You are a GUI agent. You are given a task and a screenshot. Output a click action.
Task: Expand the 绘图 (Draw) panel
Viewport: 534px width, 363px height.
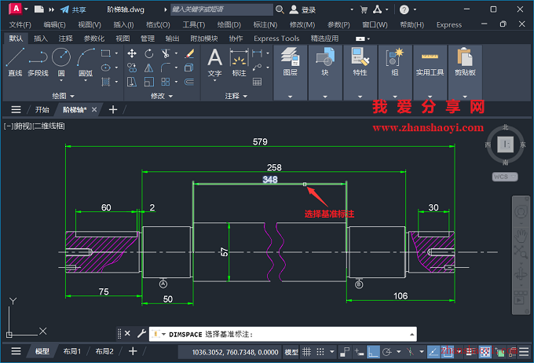(63, 96)
